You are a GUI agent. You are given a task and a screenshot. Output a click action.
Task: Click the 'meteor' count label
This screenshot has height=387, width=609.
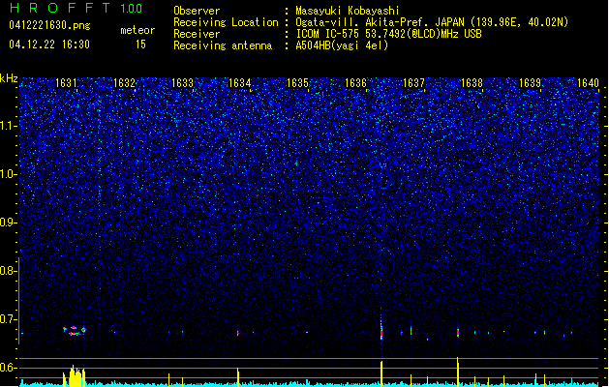137,30
